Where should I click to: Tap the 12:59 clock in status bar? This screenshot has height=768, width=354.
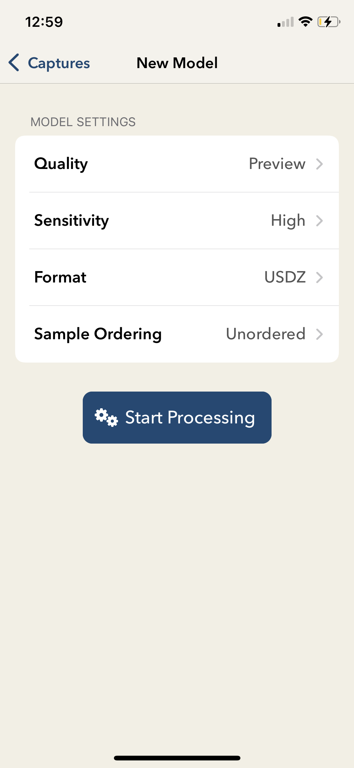tap(44, 22)
